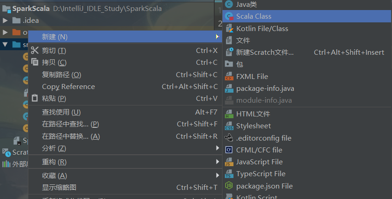Image resolution: width=392 pixels, height=199 pixels.
Task: Click the CFML/CFC file icon
Action: [229, 150]
